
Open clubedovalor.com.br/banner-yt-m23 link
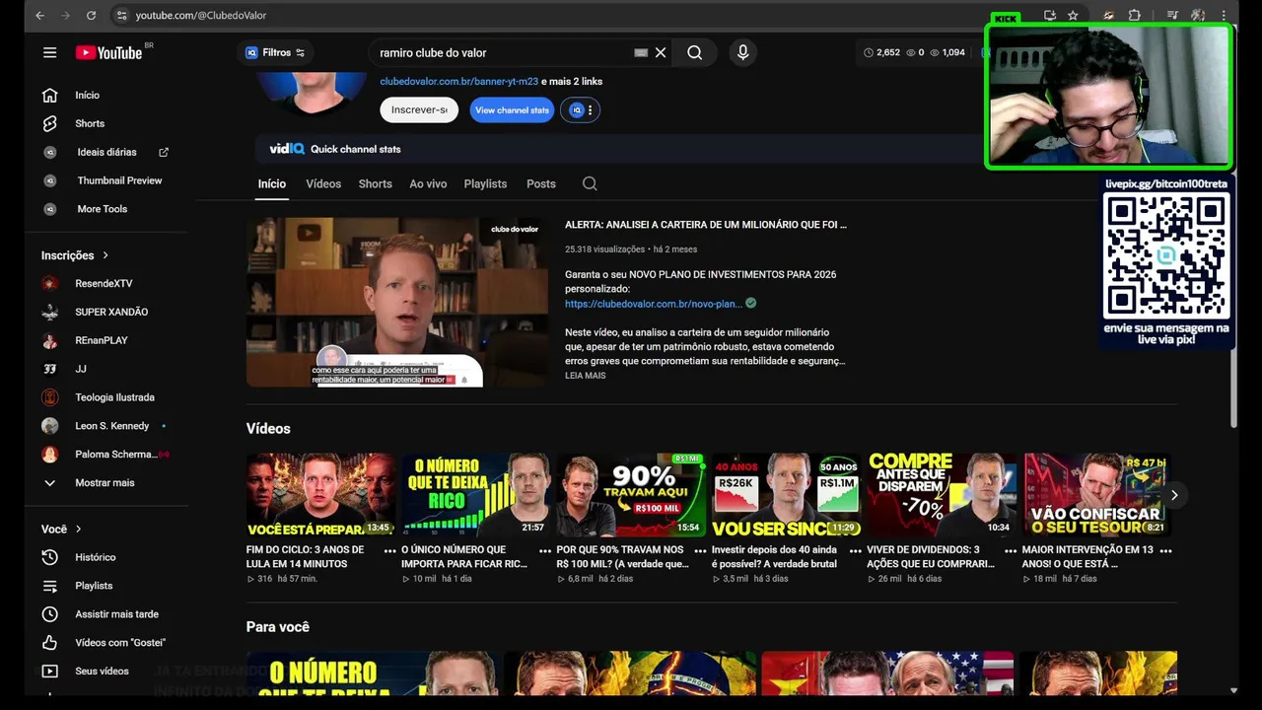(x=458, y=81)
